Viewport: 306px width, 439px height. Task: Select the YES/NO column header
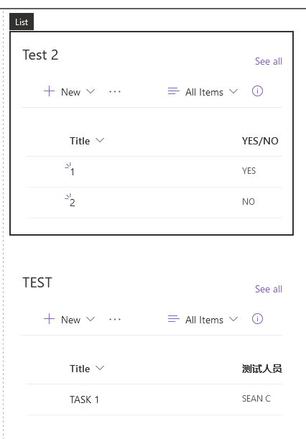pyautogui.click(x=260, y=141)
